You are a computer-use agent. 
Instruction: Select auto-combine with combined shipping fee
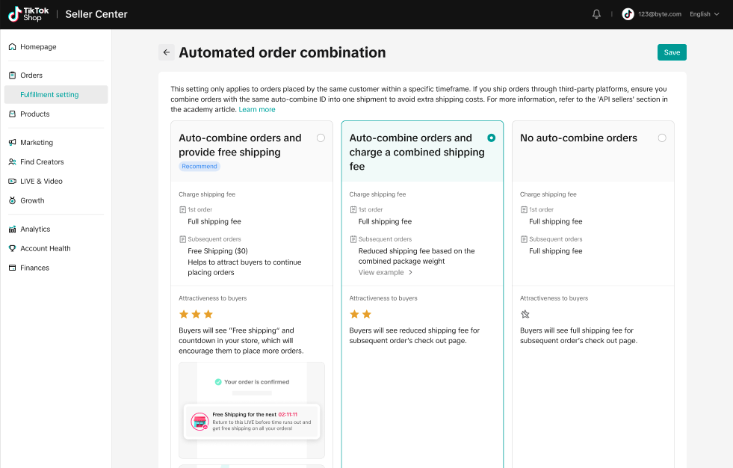click(491, 138)
